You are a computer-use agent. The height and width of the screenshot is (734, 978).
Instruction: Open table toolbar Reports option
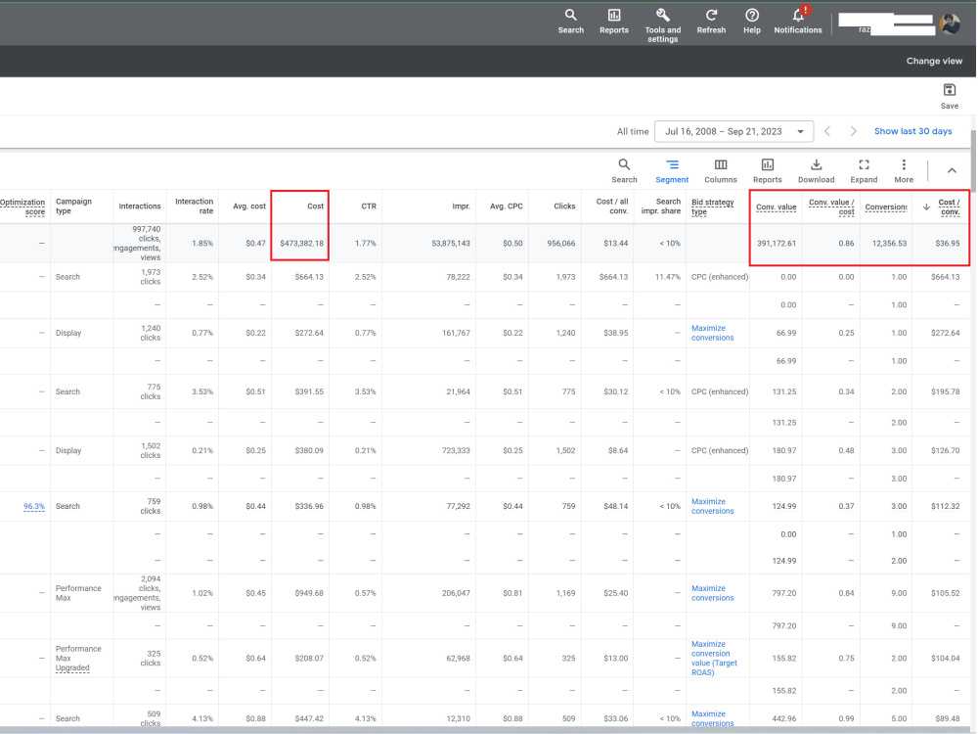tap(767, 170)
